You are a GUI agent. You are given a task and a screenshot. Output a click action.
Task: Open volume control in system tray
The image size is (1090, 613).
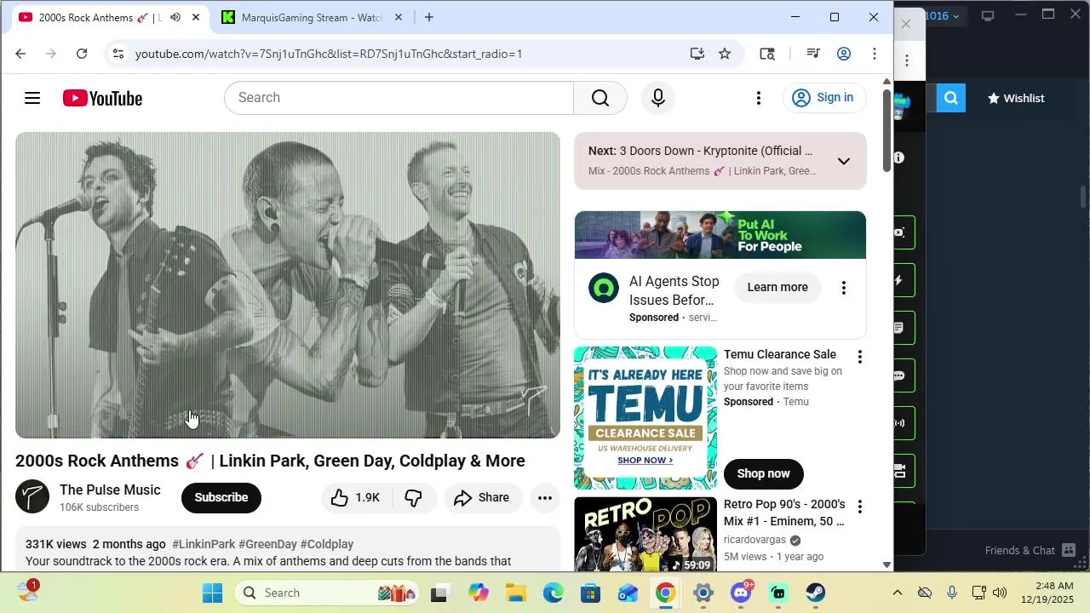(x=999, y=593)
